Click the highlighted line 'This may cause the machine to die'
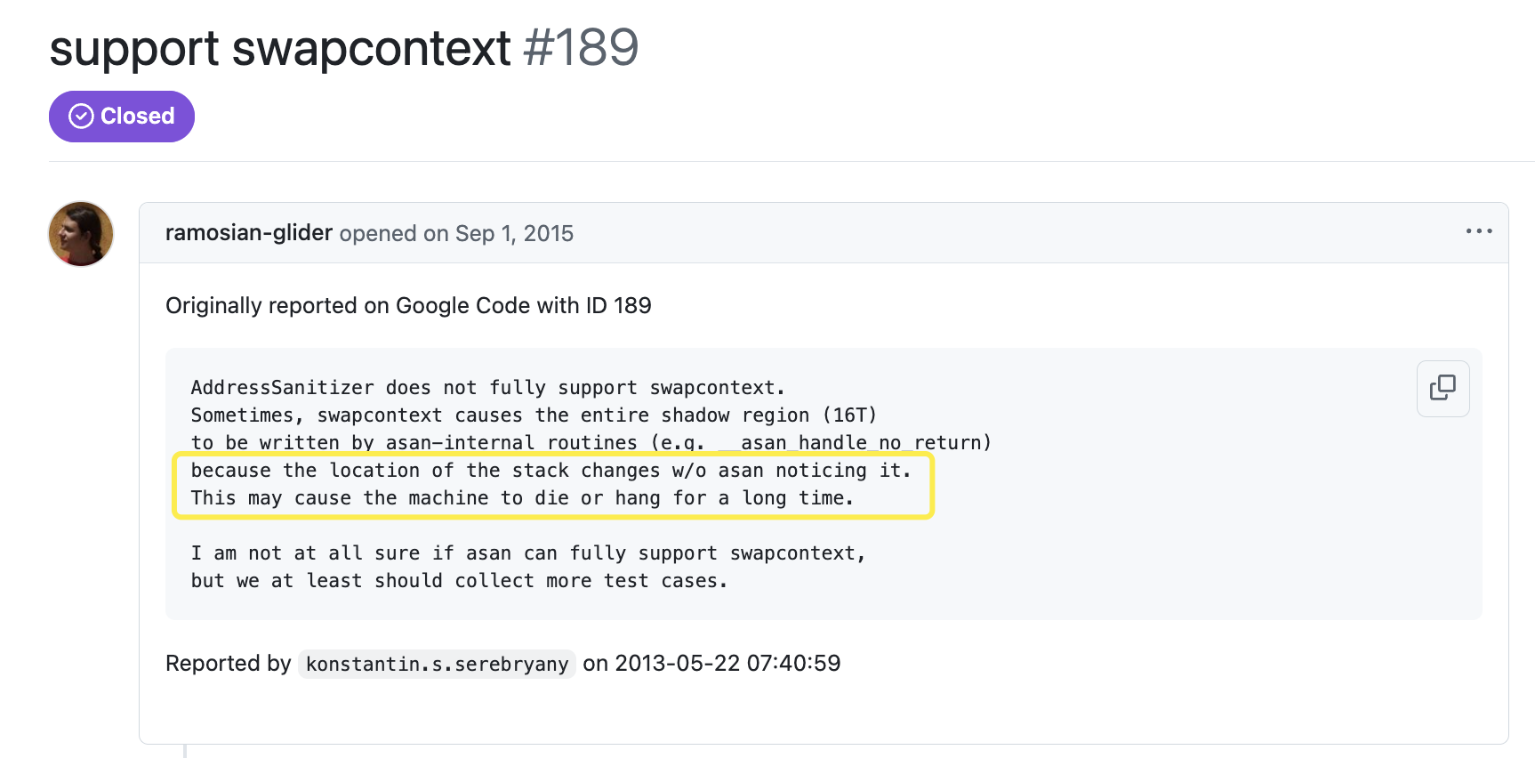 pyautogui.click(x=521, y=498)
